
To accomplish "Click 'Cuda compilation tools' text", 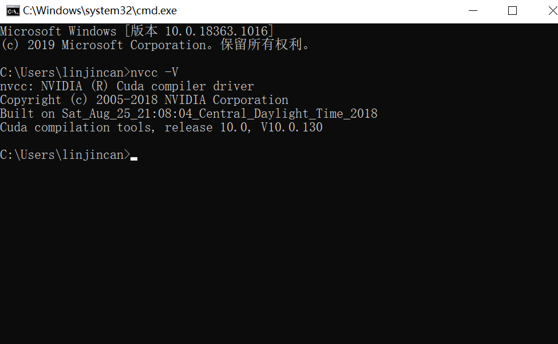I will 77,127.
